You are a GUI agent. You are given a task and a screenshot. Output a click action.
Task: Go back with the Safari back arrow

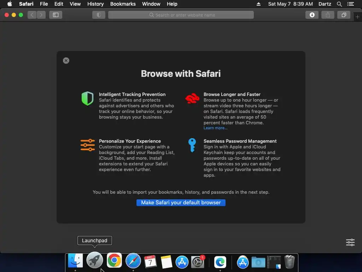tap(32, 15)
